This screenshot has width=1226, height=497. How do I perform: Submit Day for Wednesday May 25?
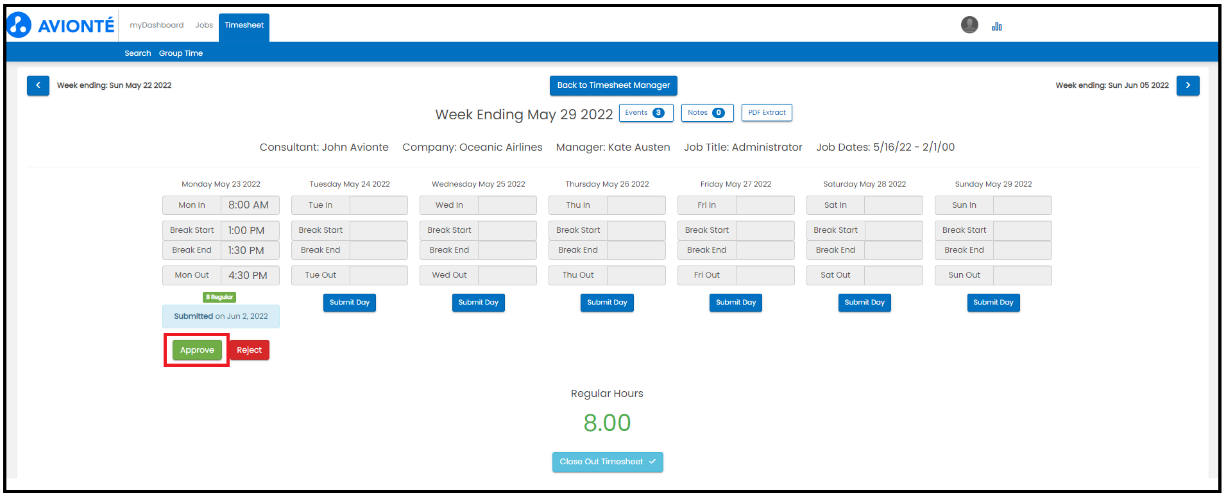click(479, 303)
